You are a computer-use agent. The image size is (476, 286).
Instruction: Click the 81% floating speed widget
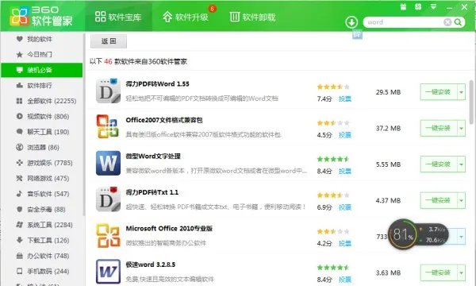click(x=419, y=234)
